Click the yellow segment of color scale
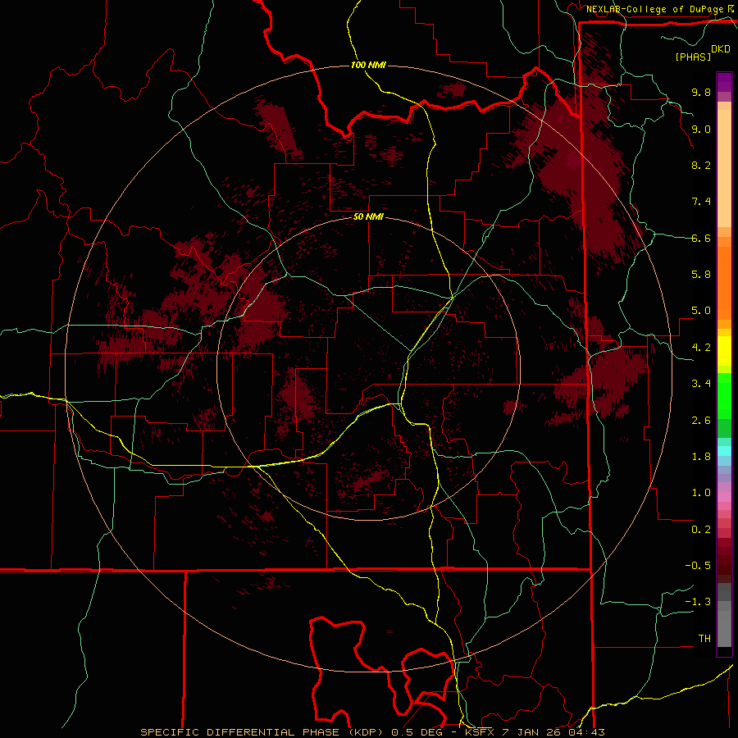Viewport: 738px width, 738px height. [x=724, y=351]
